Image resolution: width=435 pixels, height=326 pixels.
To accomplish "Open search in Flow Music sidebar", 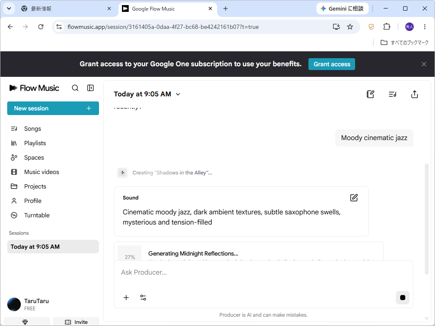I will tap(75, 88).
